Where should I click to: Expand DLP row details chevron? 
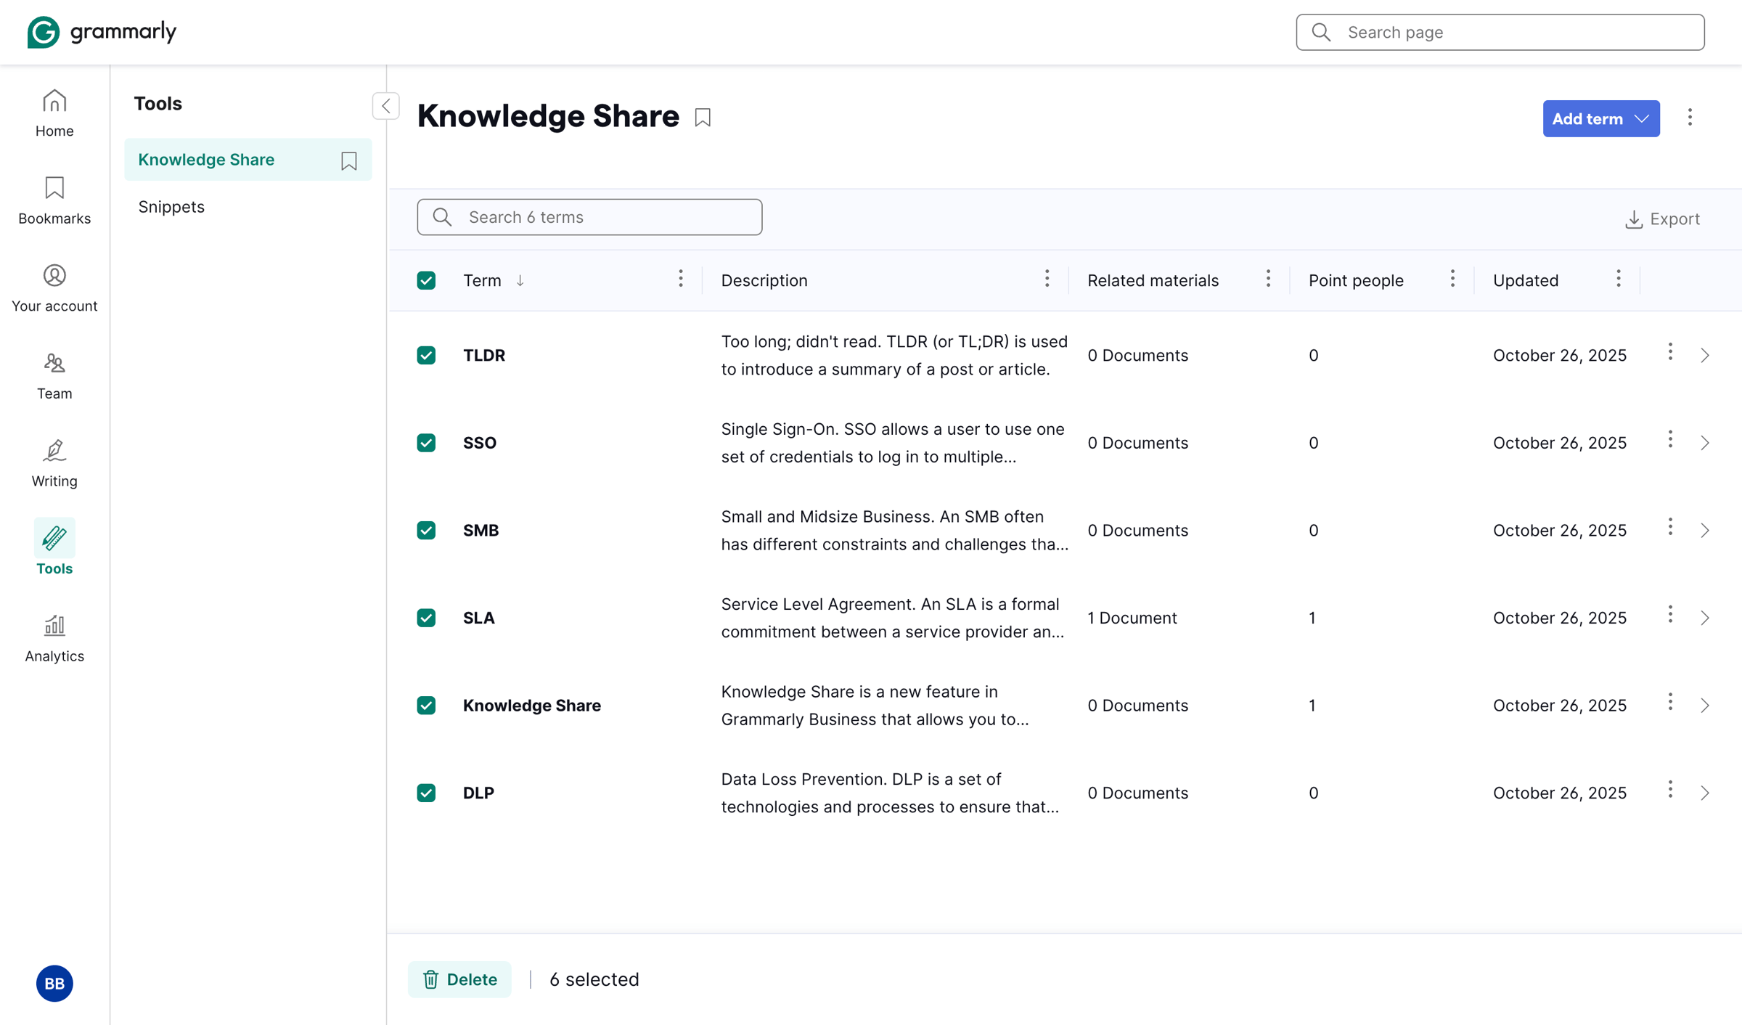[x=1705, y=793]
